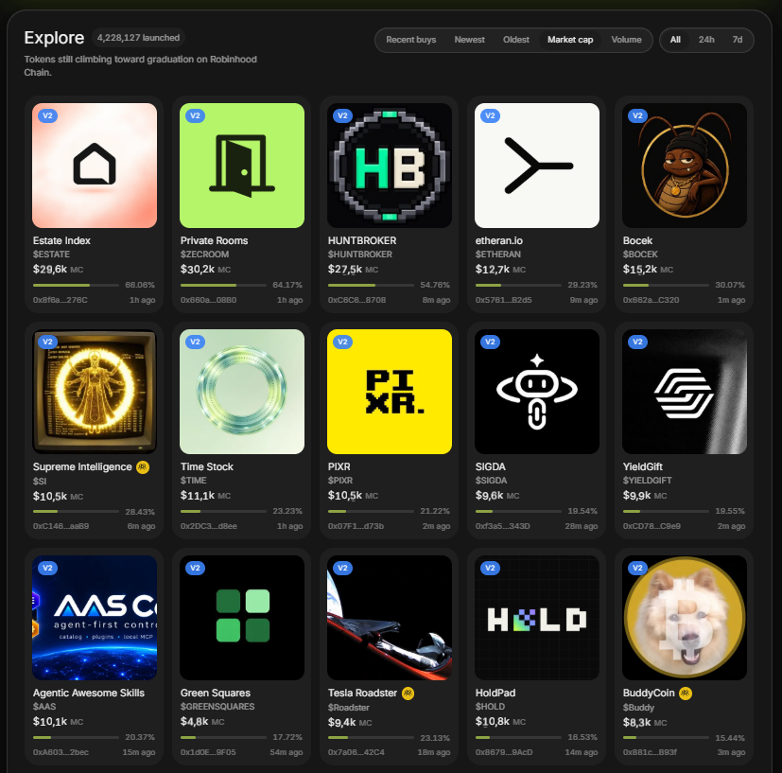This screenshot has width=782, height=773.
Task: Click contract address 0x8f6a...276C
Action: click(61, 300)
